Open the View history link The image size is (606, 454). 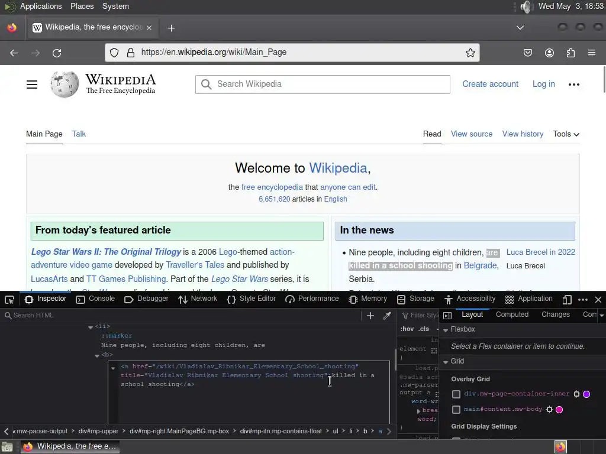pyautogui.click(x=523, y=134)
